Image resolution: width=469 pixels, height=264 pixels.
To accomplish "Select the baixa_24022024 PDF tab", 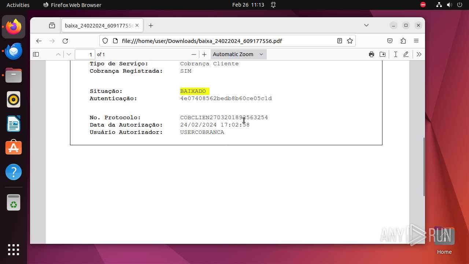I will (x=102, y=26).
